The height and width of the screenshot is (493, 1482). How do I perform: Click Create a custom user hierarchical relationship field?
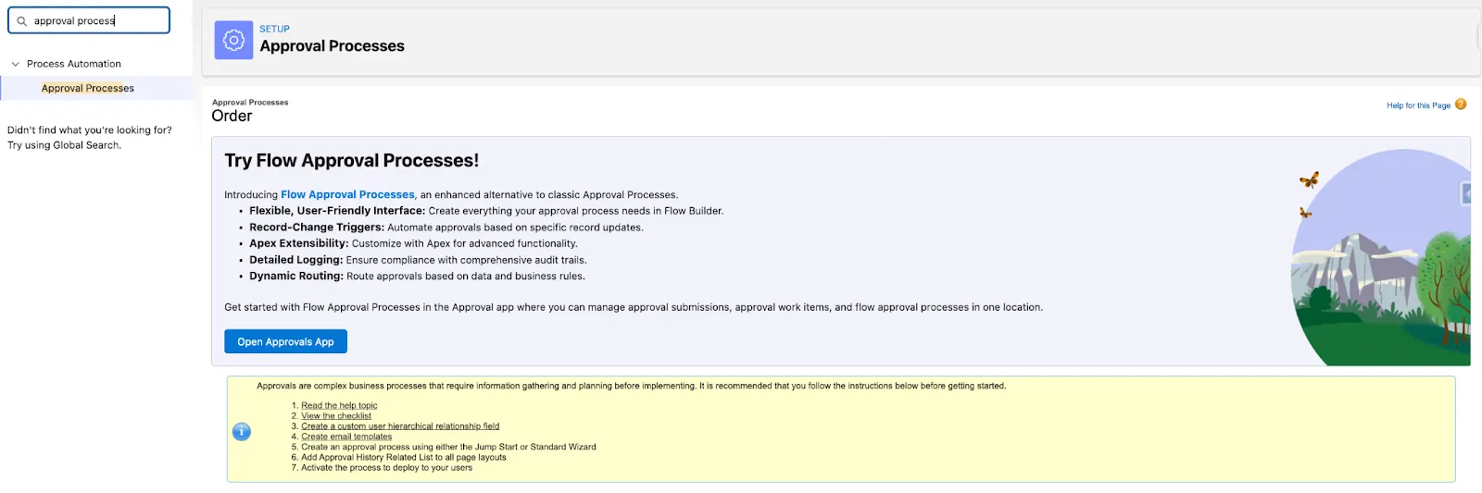pos(400,426)
